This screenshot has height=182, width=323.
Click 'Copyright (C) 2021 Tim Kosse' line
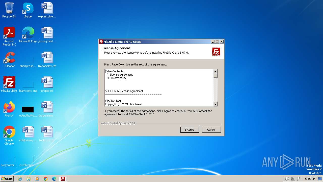pyautogui.click(x=123, y=104)
